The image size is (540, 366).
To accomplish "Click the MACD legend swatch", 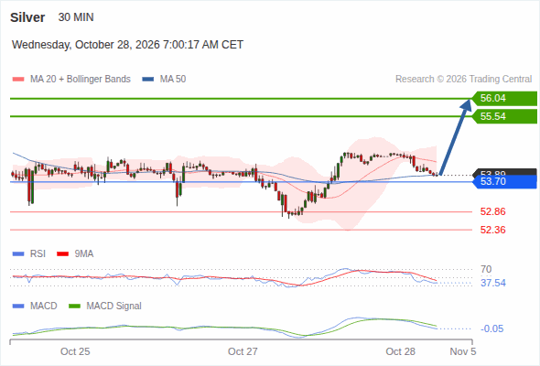I will [x=18, y=307].
